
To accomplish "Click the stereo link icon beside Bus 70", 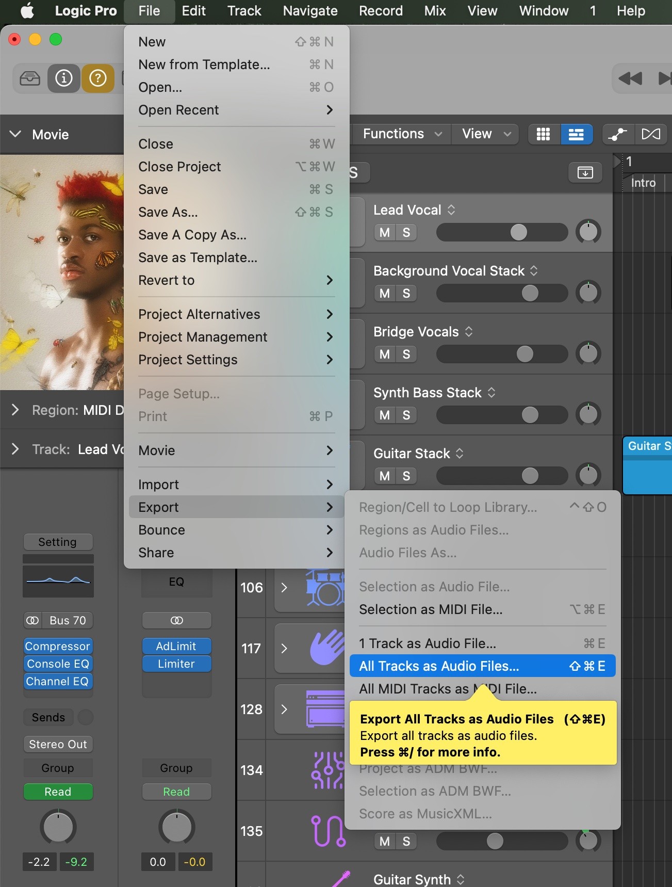I will click(32, 620).
